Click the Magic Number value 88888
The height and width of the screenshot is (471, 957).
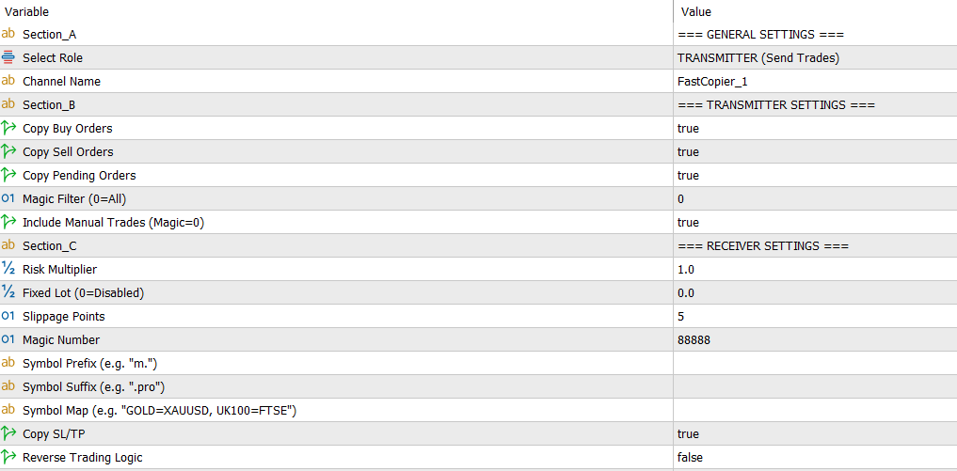point(694,340)
